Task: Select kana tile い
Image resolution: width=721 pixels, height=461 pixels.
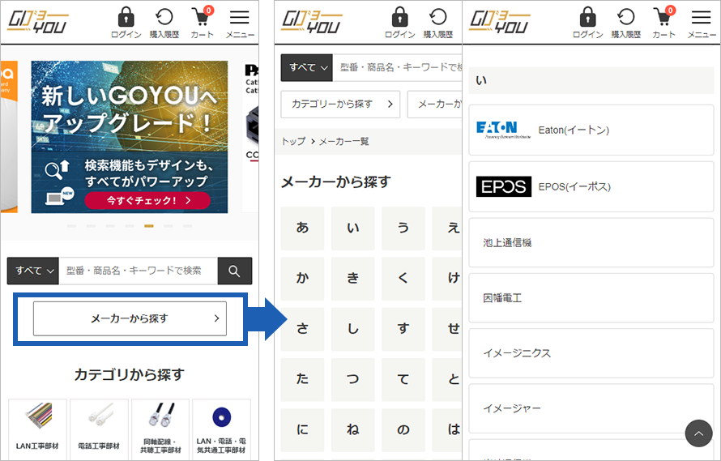Action: 353,228
